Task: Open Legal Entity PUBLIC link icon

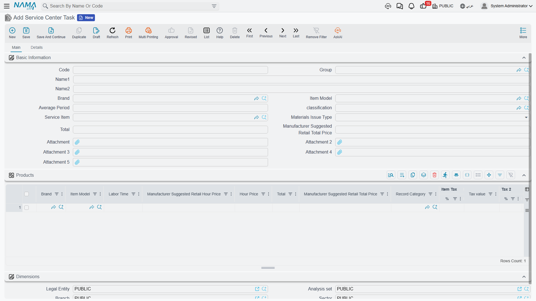Action: pyautogui.click(x=257, y=289)
